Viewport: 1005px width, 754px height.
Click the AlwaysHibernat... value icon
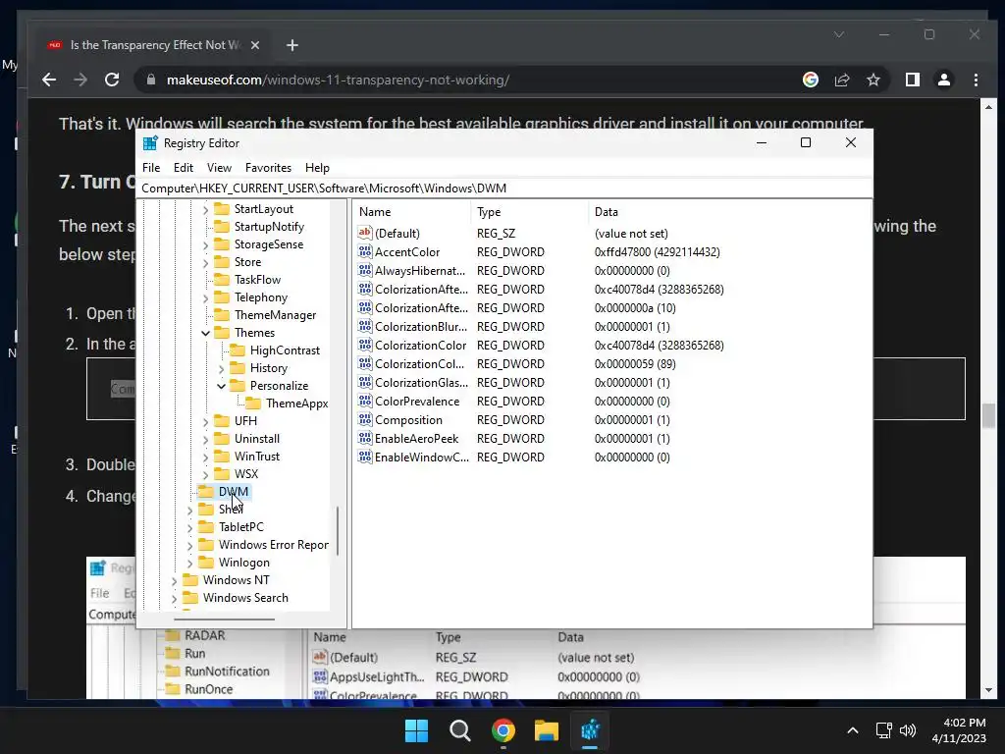[365, 271]
